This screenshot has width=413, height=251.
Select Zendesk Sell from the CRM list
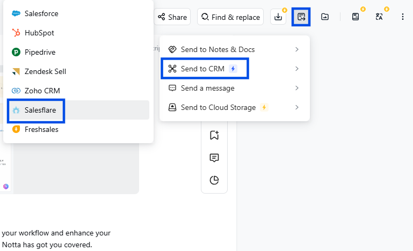pos(78,71)
